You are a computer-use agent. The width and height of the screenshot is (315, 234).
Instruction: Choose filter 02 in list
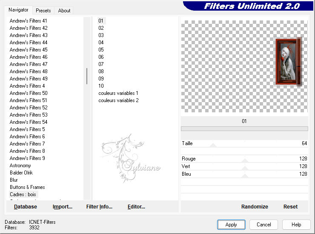pos(101,28)
